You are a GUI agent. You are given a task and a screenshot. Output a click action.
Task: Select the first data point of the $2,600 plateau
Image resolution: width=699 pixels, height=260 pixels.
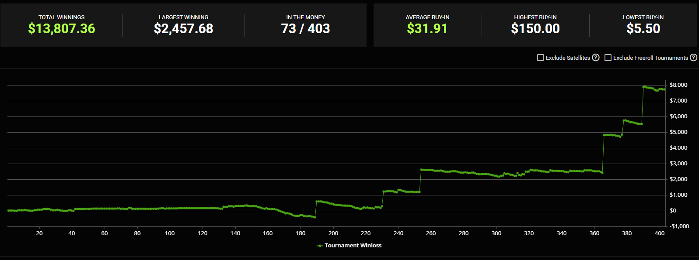(421, 170)
